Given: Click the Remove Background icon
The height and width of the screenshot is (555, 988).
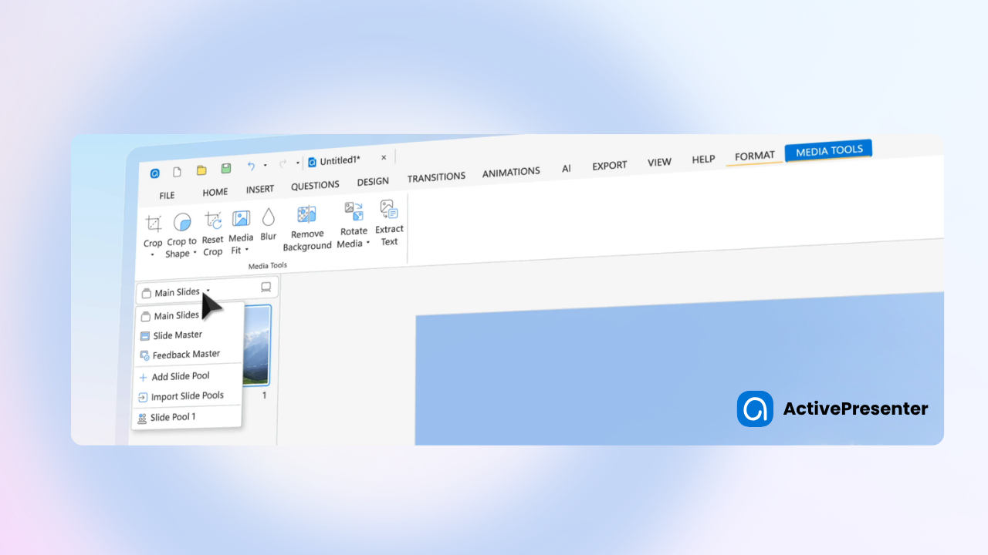Looking at the screenshot, I should point(307,214).
